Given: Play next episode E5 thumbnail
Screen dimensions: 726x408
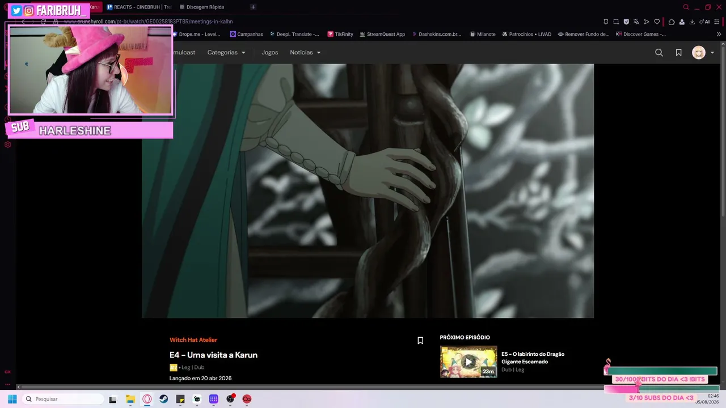Looking at the screenshot, I should [x=468, y=362].
